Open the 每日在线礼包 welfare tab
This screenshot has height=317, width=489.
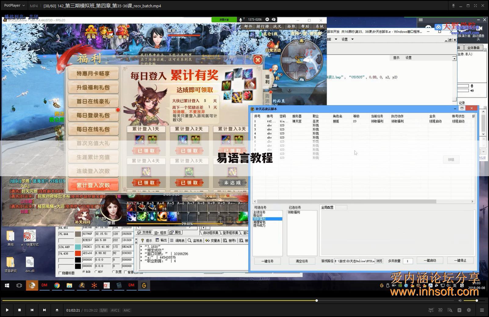click(x=93, y=129)
